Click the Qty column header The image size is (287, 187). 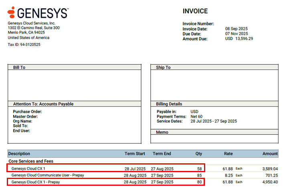click(x=199, y=154)
